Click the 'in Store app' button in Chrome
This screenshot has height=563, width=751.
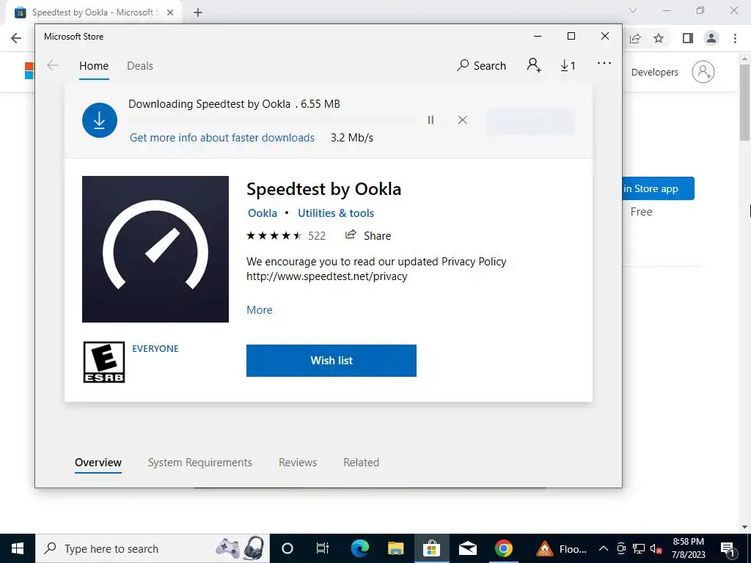tap(658, 188)
